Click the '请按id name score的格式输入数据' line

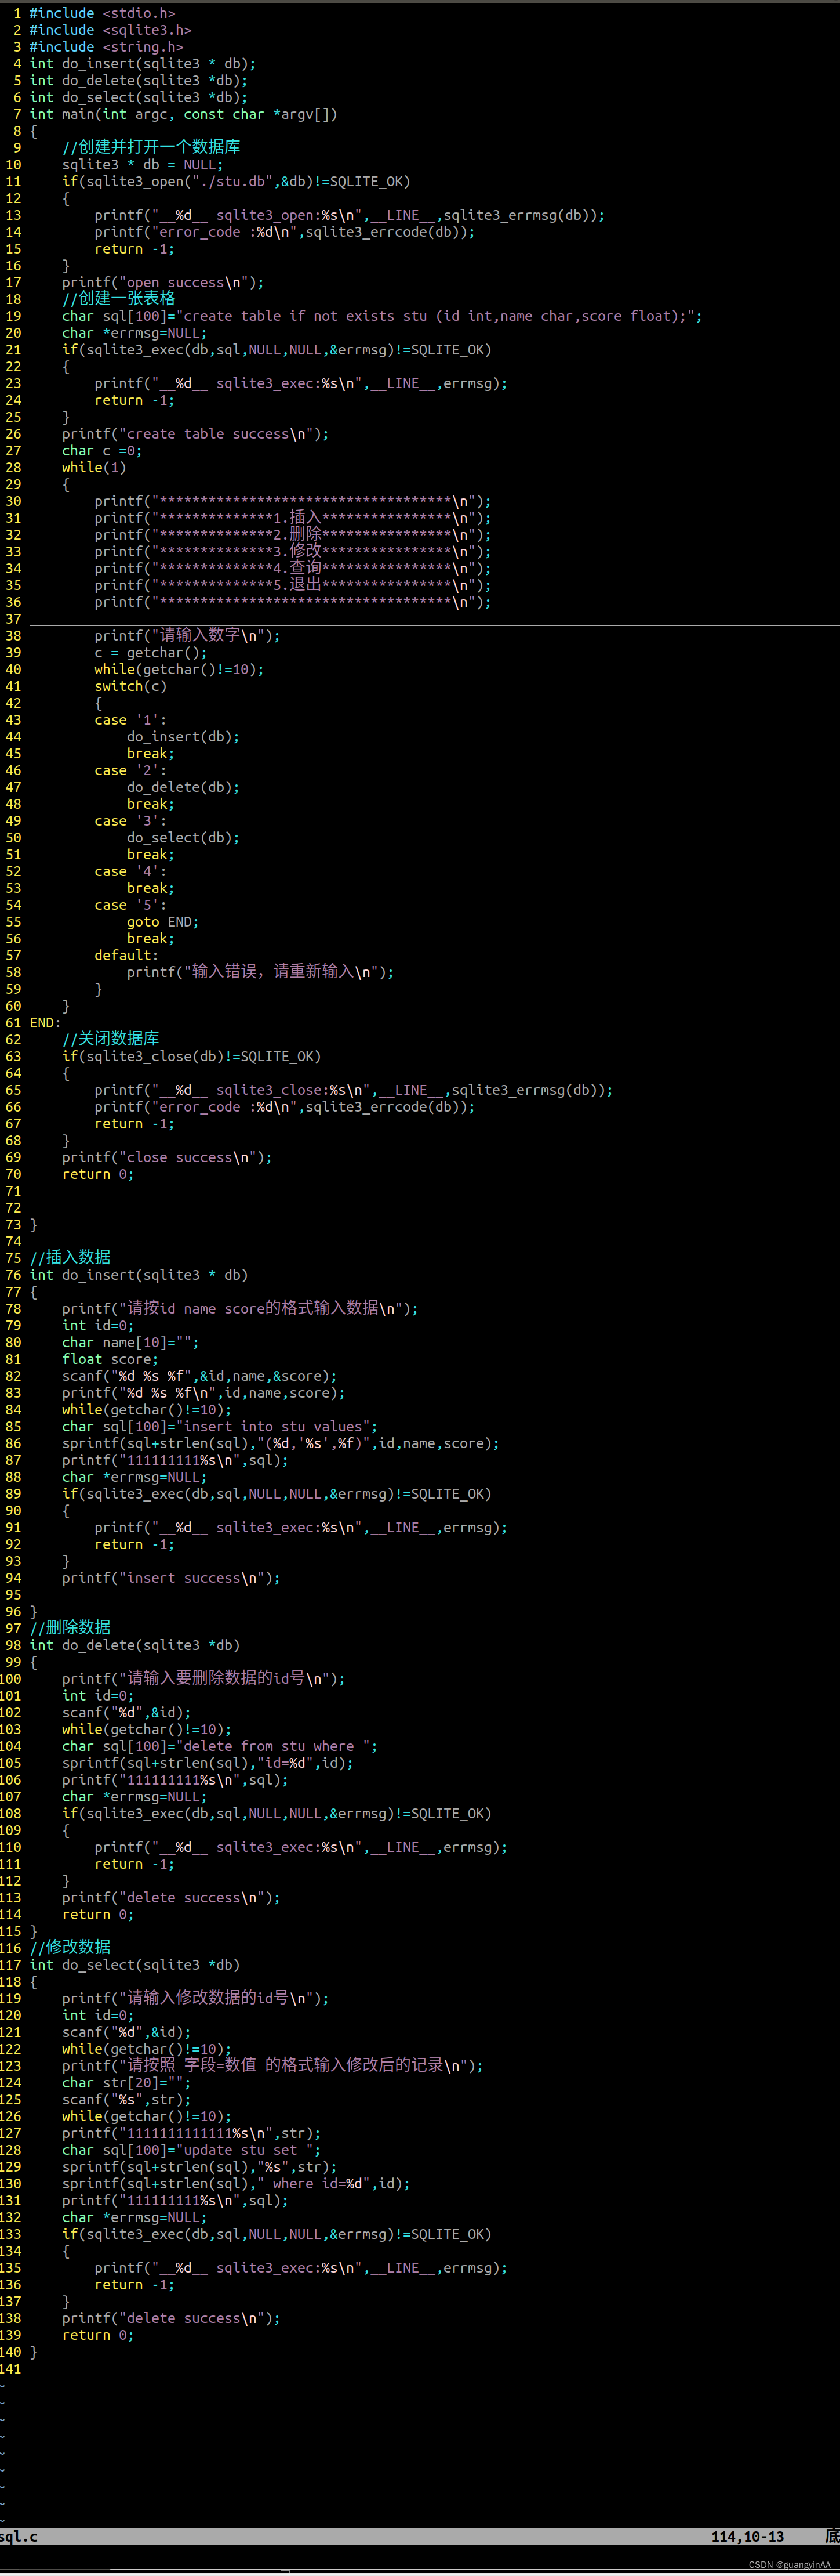tap(240, 1309)
